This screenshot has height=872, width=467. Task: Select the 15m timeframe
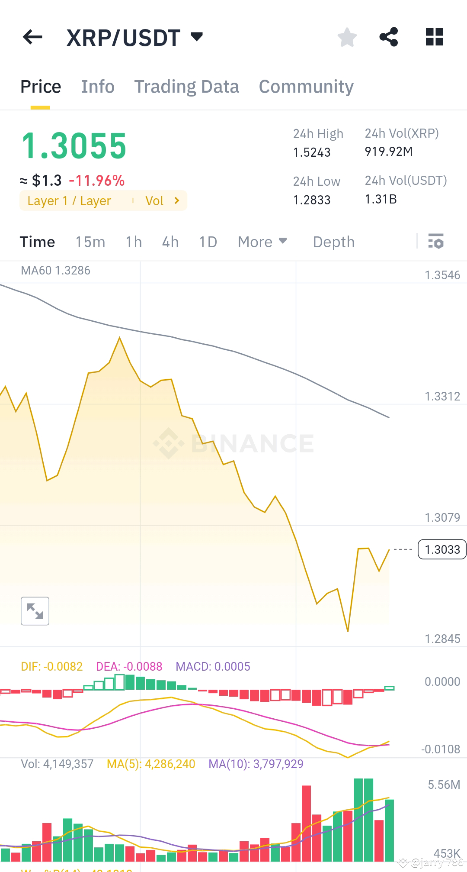click(x=90, y=242)
